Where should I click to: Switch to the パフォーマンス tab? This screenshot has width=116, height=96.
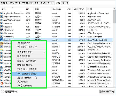[x=15, y=3]
